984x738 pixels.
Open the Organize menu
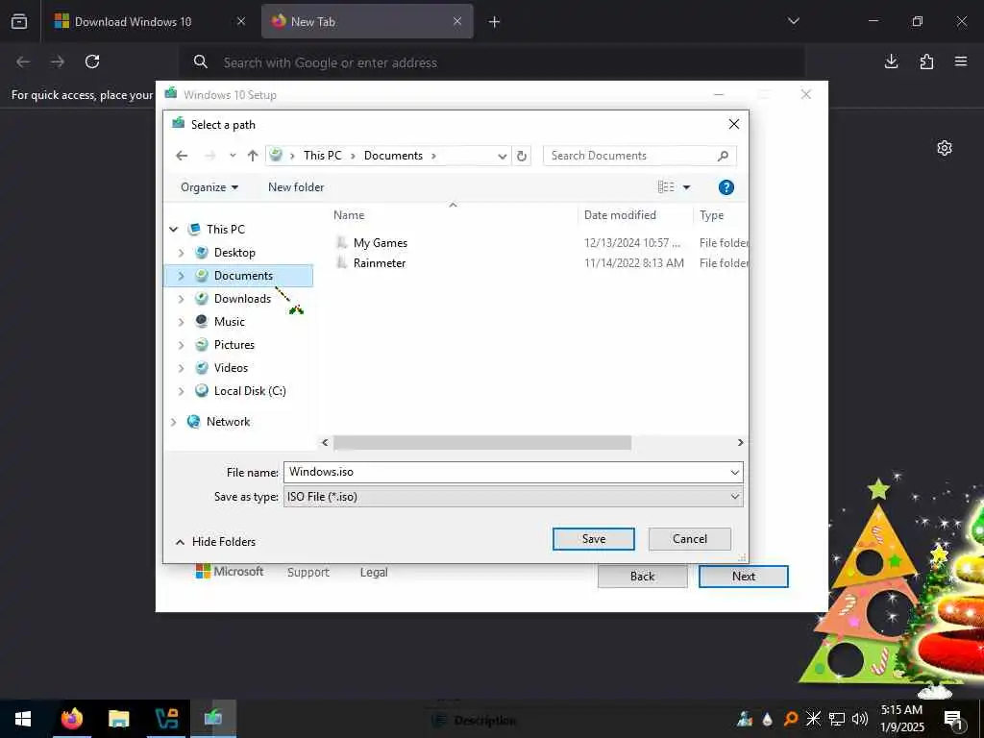209,187
